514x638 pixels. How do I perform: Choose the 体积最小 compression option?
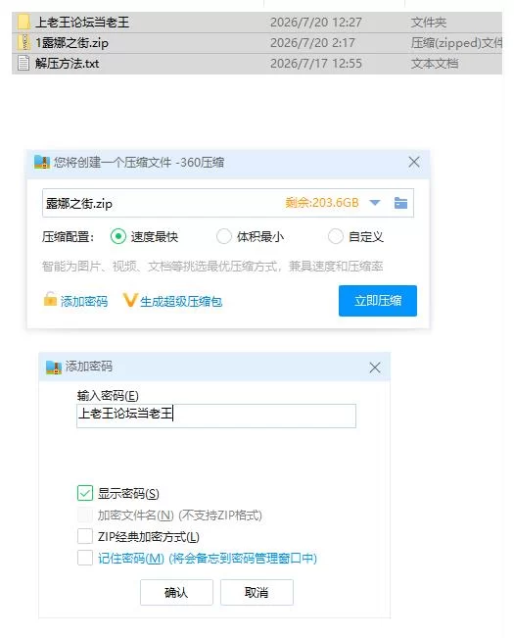(x=224, y=236)
